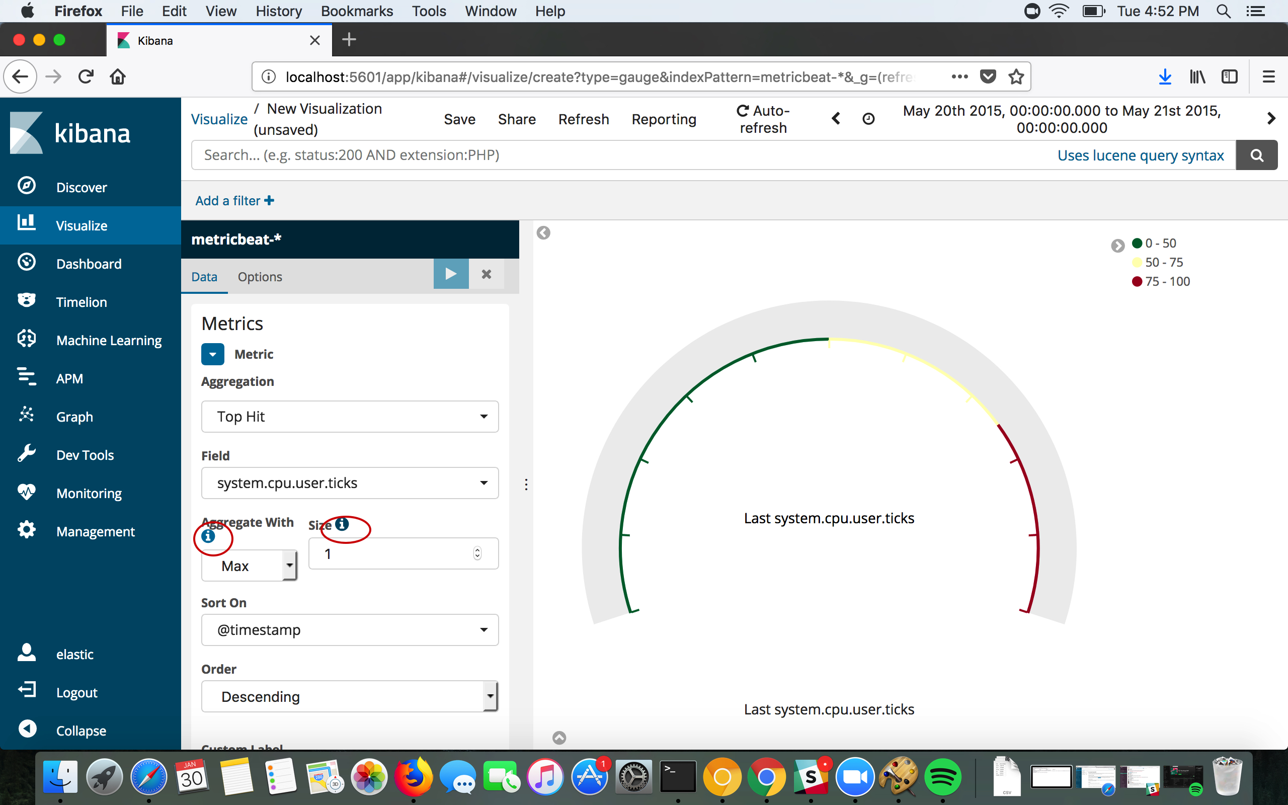
Task: Click the Dashboard gauge icon in sidebar
Action: 27,263
